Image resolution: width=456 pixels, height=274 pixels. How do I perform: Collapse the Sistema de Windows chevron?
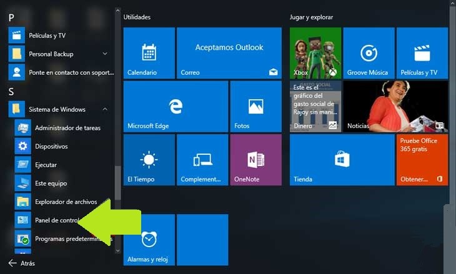click(105, 109)
